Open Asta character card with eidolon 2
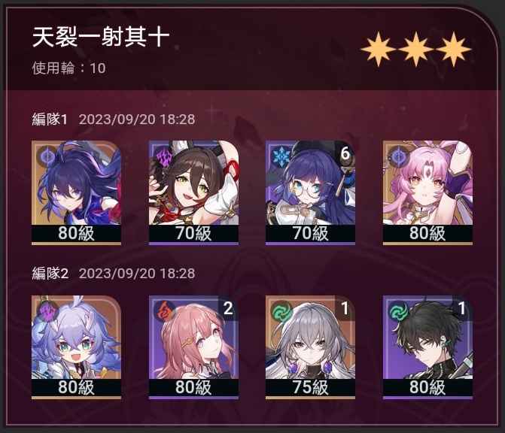Screen dimensions: 505x433 click(193, 347)
